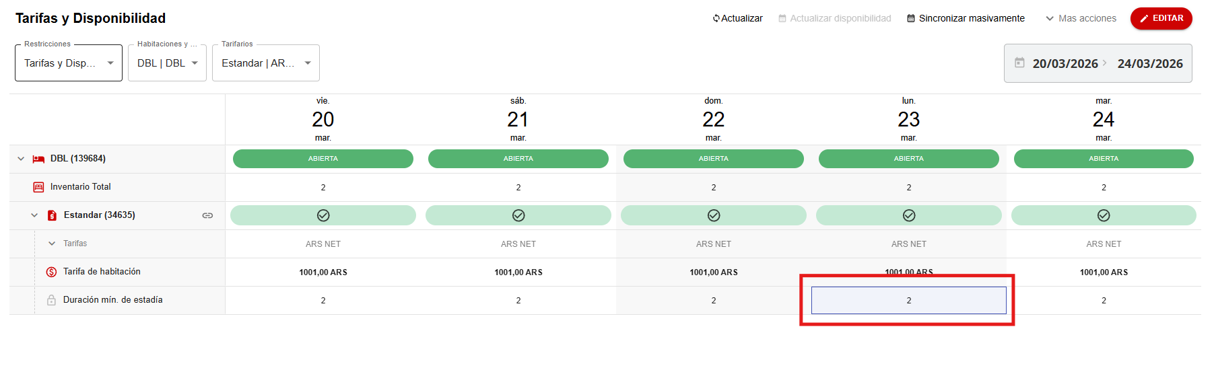Viewport: 1214px width, 370px height.
Task: Open the Tarifarios dropdown
Action: (265, 63)
